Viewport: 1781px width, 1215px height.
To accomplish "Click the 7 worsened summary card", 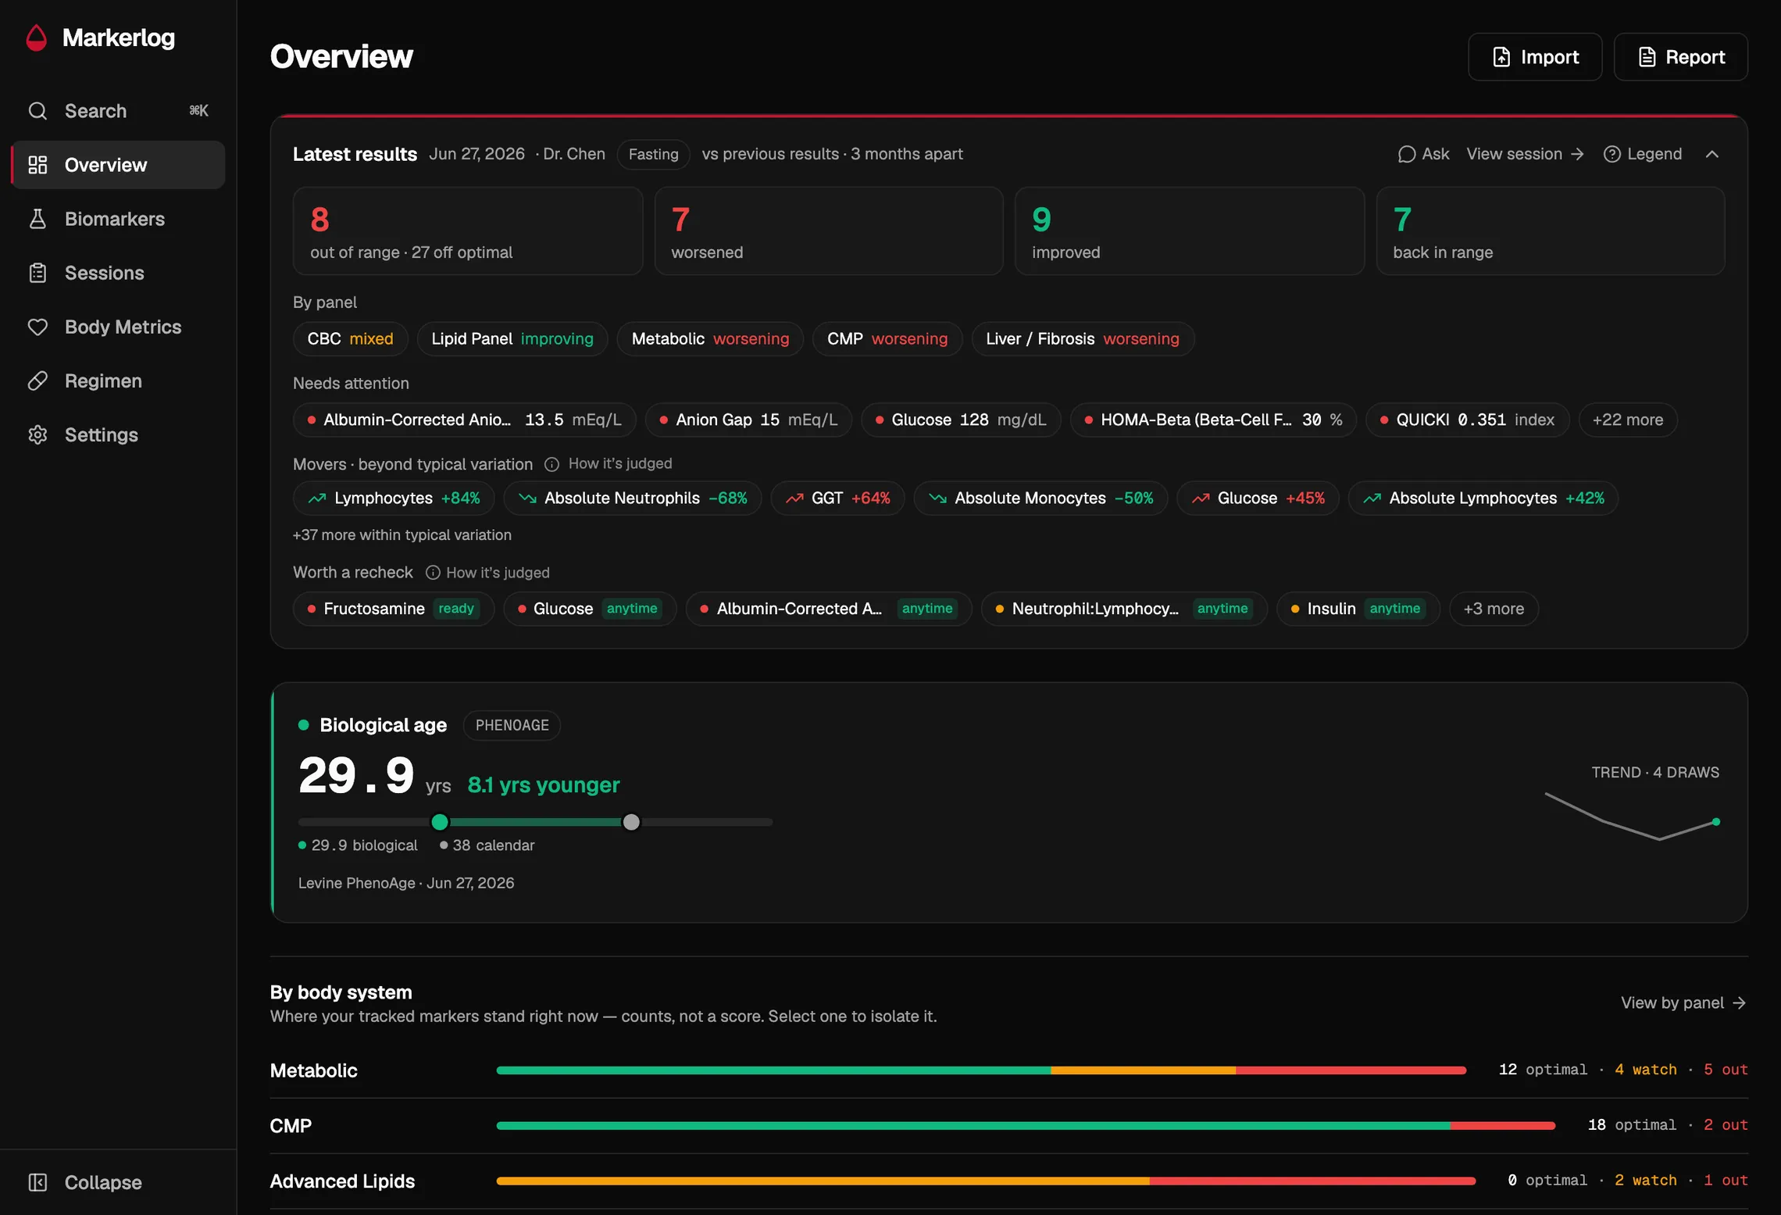I will (x=828, y=231).
